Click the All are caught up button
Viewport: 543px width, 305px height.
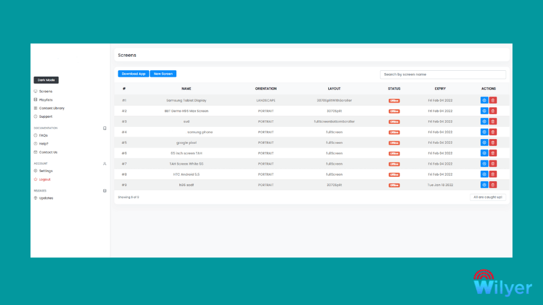click(487, 197)
